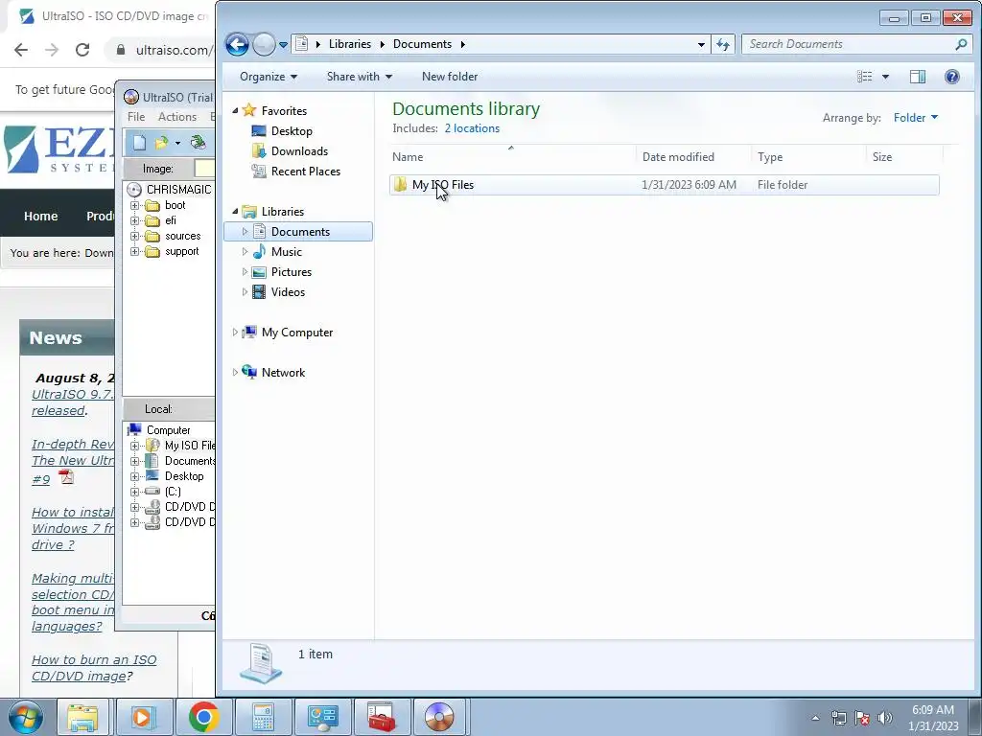The width and height of the screenshot is (982, 736).
Task: Open the Share with menu
Action: [360, 77]
